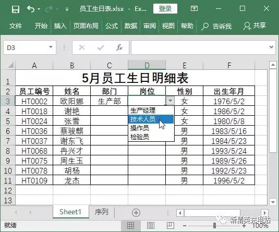This screenshot has width=279, height=232.
Task: Switch to the Sheet1 tab
Action: (x=70, y=212)
